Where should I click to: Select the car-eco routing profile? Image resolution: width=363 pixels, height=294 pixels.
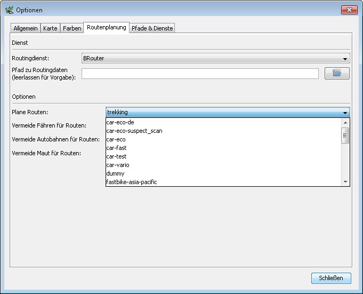(116, 139)
